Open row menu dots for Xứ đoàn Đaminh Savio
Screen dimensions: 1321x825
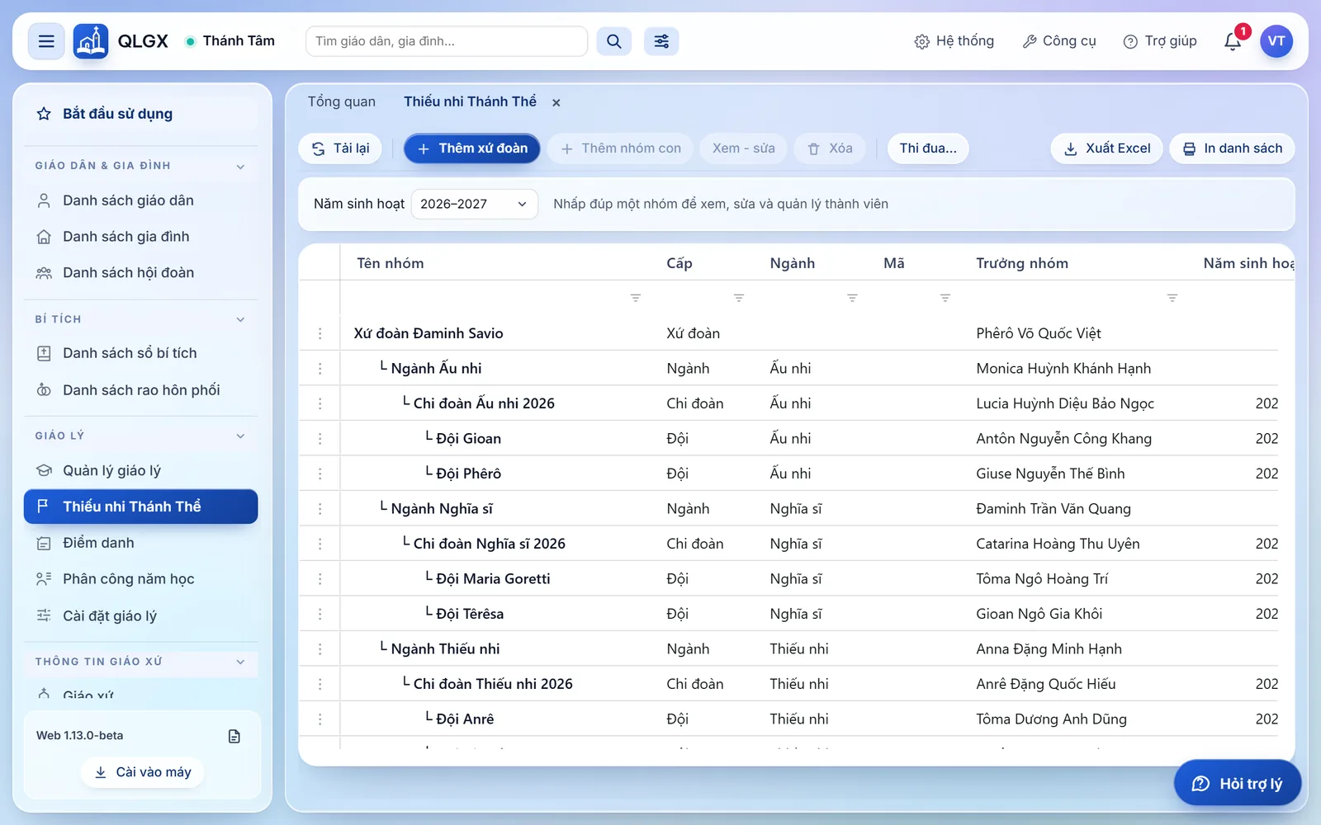coord(320,333)
